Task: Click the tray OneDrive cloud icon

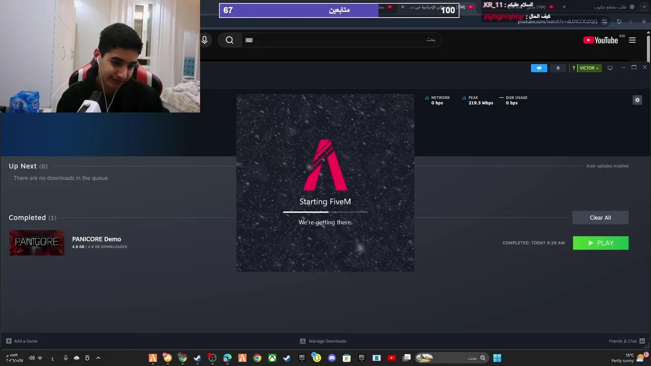Action: tap(76, 358)
